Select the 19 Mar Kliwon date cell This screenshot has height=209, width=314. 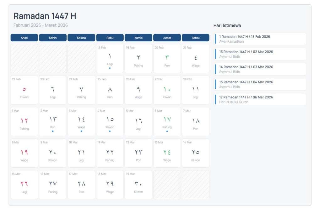[x=138, y=185]
